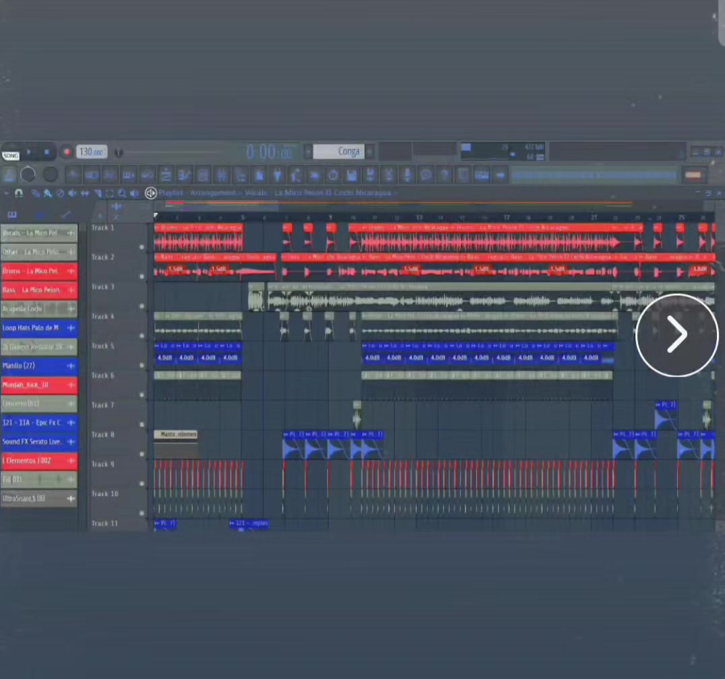Click the circled speaker icon before Playlist title
This screenshot has width=725, height=679.
pyautogui.click(x=151, y=193)
